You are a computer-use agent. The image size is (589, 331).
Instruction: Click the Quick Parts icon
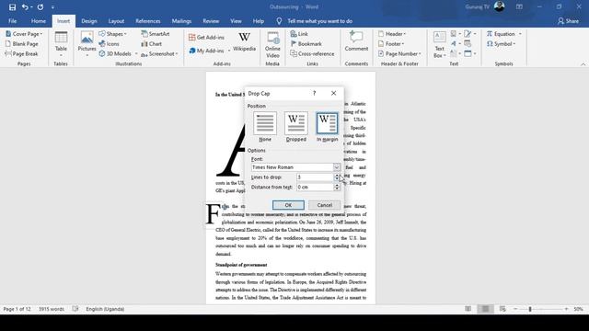[x=454, y=34]
